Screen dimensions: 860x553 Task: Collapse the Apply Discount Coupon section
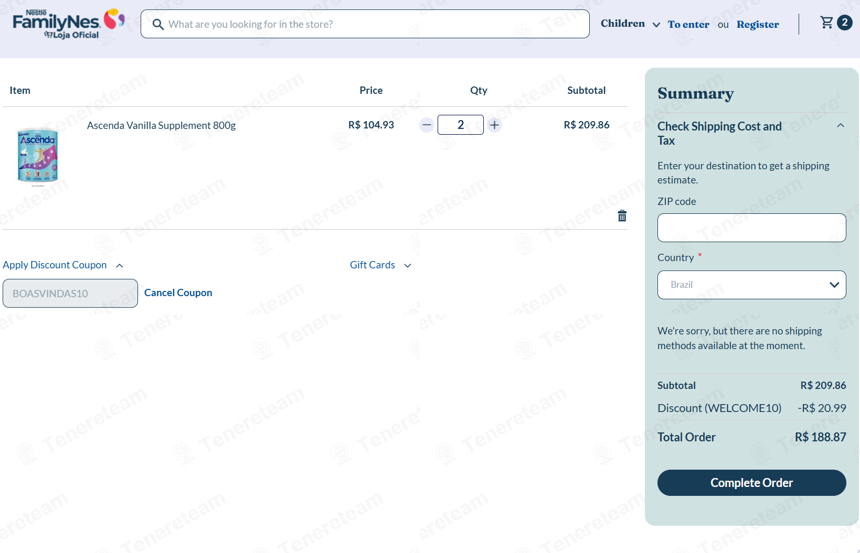(63, 265)
